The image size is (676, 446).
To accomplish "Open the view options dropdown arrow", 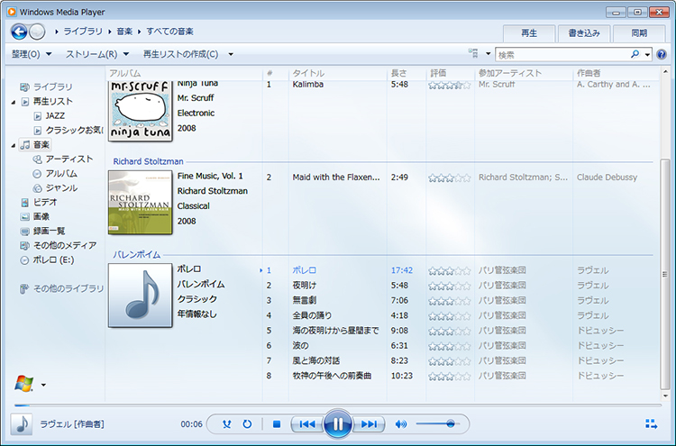I will 488,54.
